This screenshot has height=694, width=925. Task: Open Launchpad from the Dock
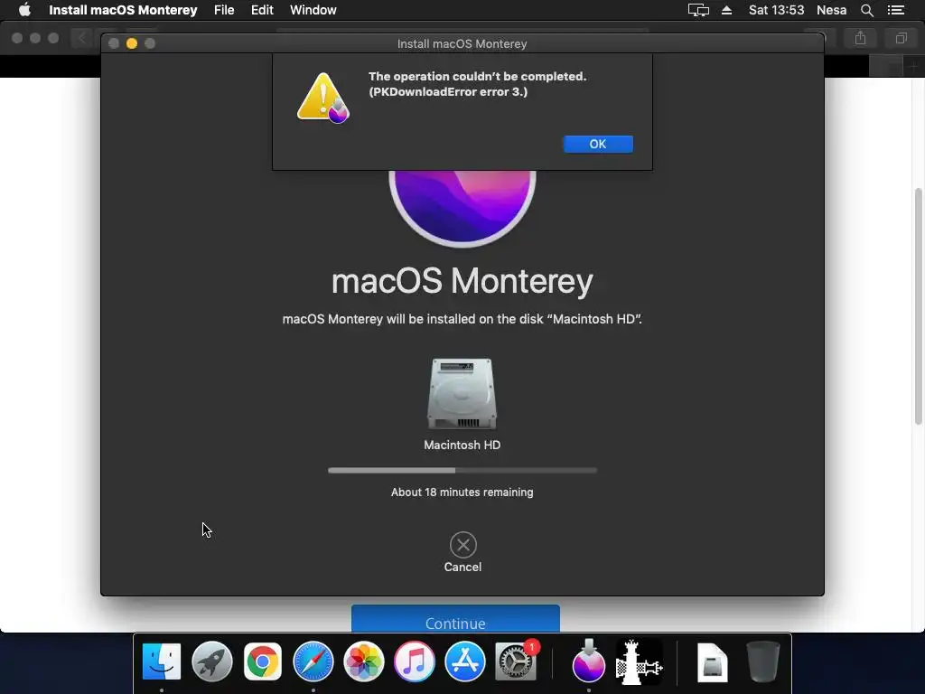[212, 661]
